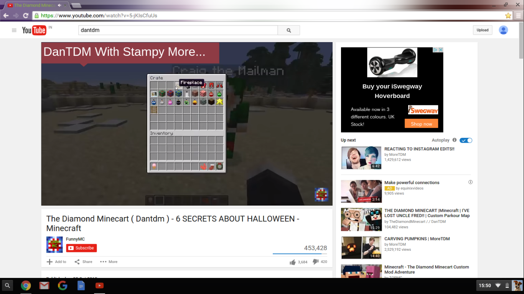Expand the More actions menu under the video
This screenshot has height=294, width=524.
click(x=109, y=262)
